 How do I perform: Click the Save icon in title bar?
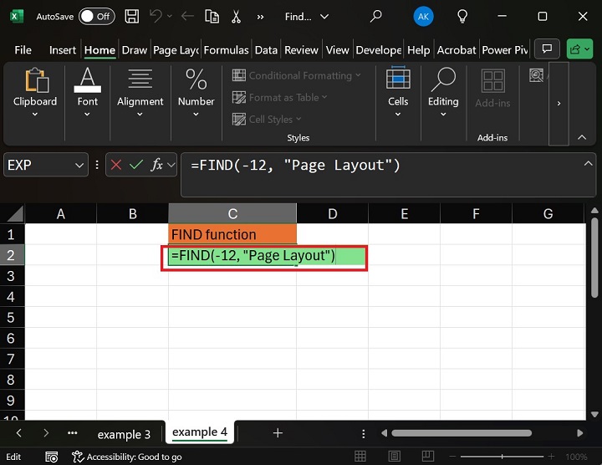[x=131, y=16]
